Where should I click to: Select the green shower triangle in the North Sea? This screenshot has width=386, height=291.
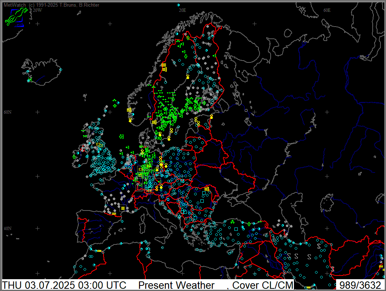121,137
